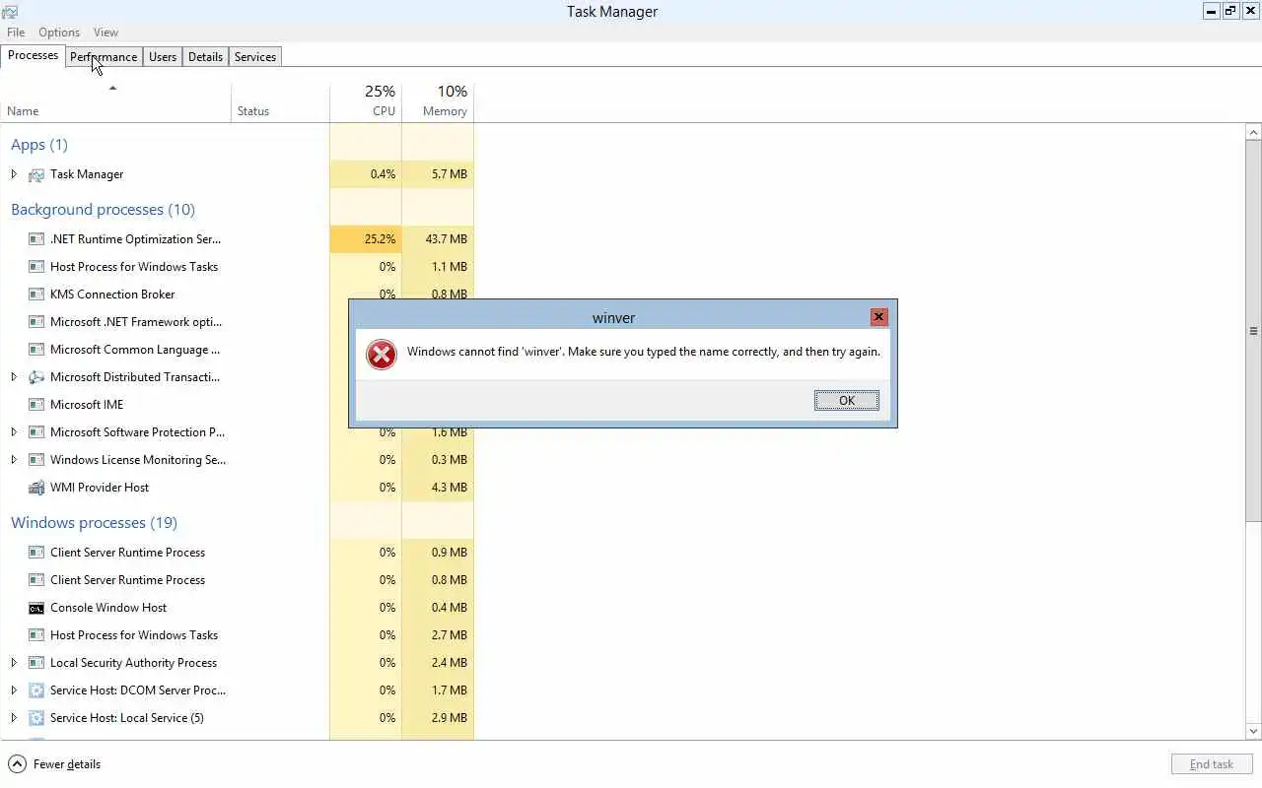Click Fewer details link
Viewport: 1262px width, 788px height.
coord(67,764)
